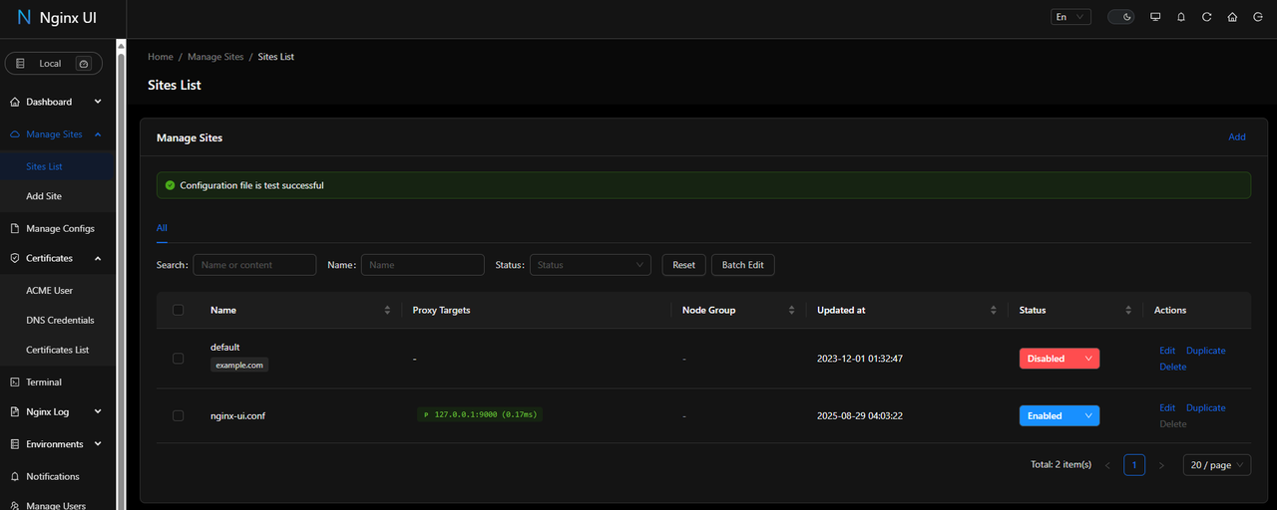Edit the nginx-ui.conf site
Screen dimensions: 1277x510
point(1167,408)
